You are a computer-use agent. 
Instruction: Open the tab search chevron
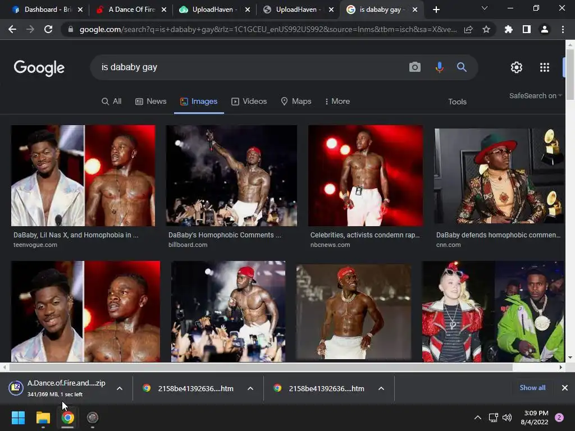coord(485,8)
